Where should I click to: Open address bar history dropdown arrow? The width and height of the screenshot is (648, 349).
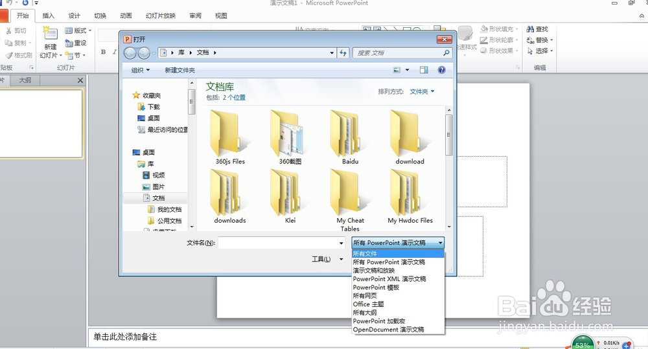click(x=332, y=53)
